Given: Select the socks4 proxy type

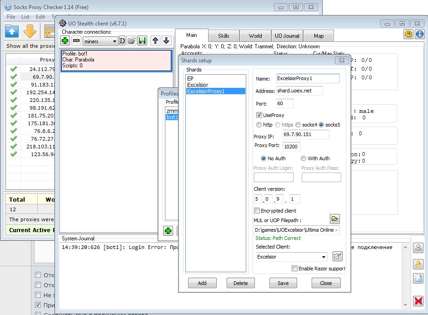Looking at the screenshot, I should [298, 124].
